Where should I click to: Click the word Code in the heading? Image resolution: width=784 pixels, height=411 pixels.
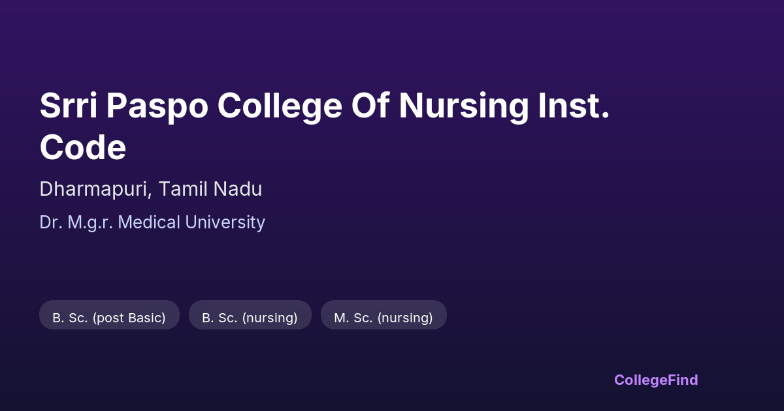83,147
